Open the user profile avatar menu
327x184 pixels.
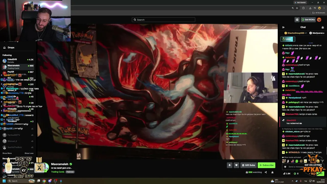click(319, 20)
